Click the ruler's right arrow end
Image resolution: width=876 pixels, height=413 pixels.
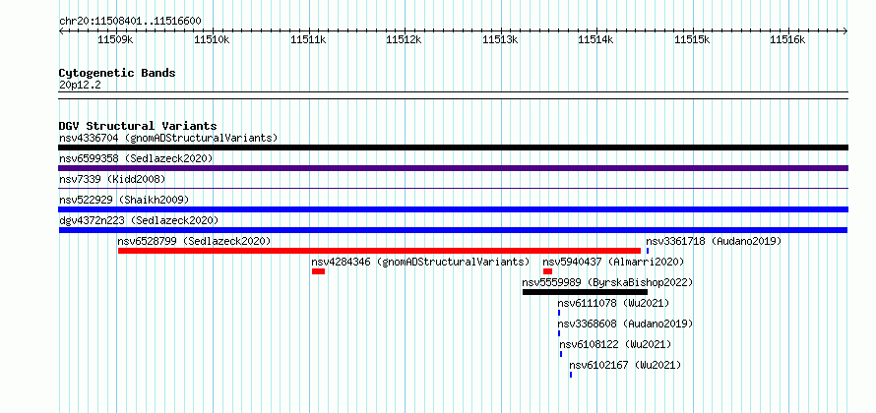[845, 31]
